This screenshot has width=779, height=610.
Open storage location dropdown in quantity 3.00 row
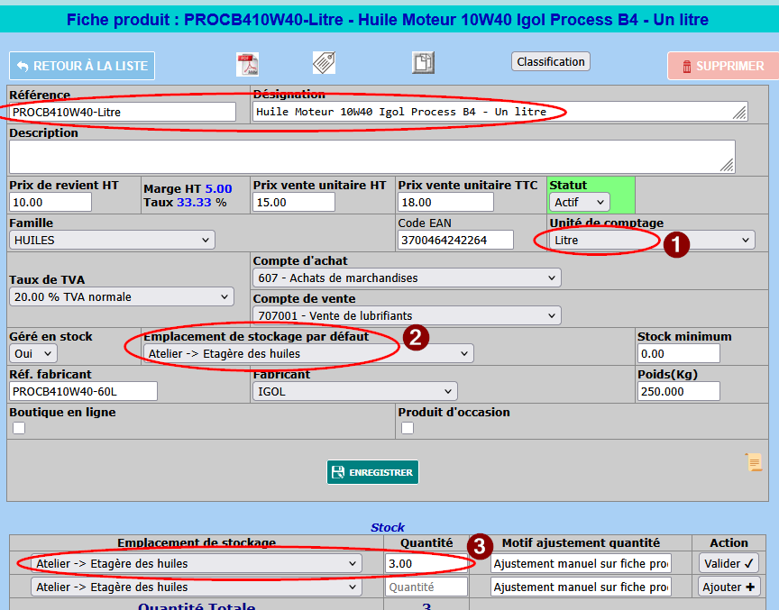197,563
